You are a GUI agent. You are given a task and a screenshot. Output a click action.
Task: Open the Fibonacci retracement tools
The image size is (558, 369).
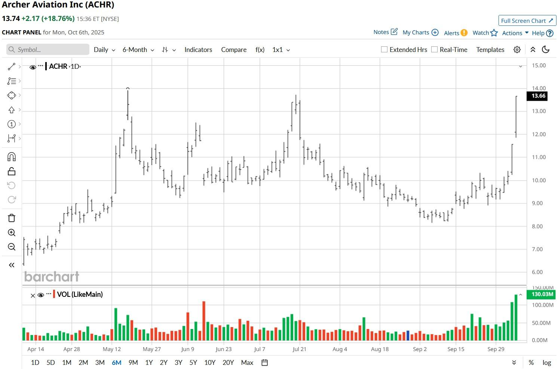coord(12,81)
